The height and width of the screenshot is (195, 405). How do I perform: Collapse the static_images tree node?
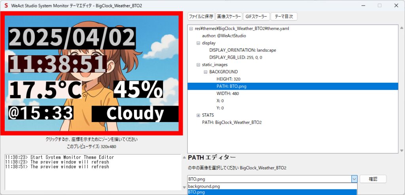click(x=199, y=65)
